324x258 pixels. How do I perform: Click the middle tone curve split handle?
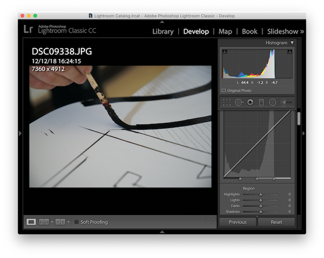point(257,178)
